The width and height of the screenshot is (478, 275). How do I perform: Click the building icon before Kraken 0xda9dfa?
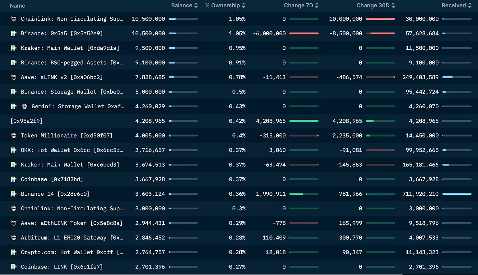click(x=14, y=48)
